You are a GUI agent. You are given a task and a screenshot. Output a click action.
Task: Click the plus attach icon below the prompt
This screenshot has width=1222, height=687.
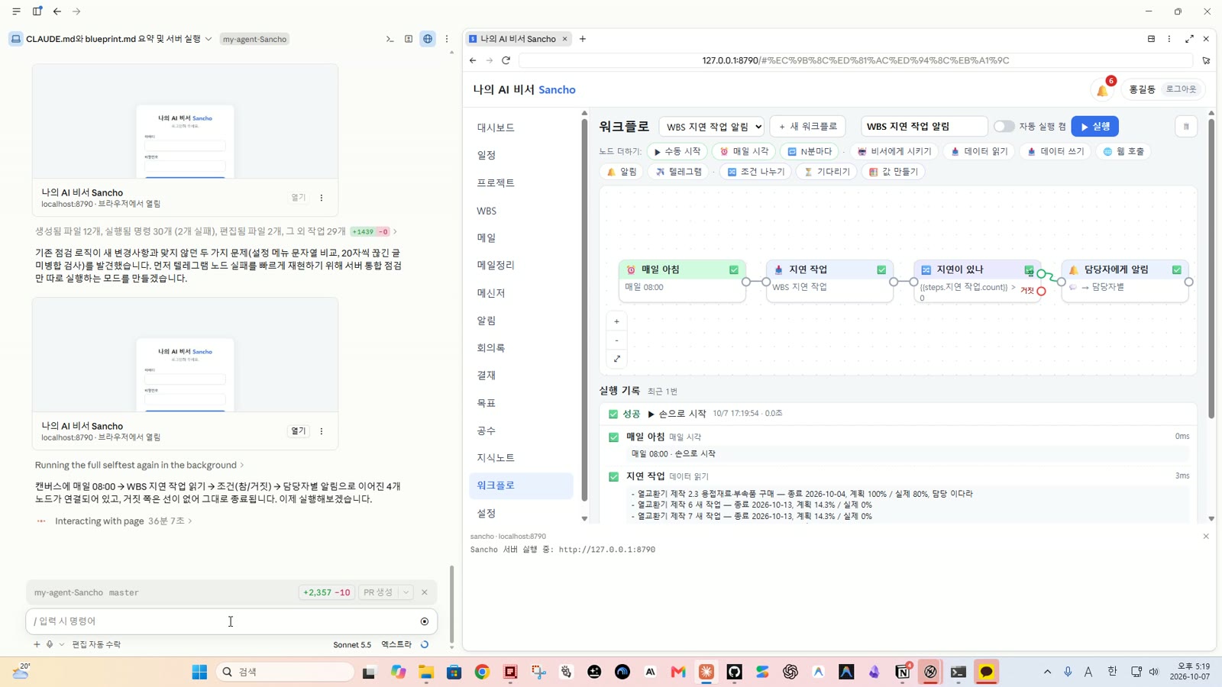36,644
